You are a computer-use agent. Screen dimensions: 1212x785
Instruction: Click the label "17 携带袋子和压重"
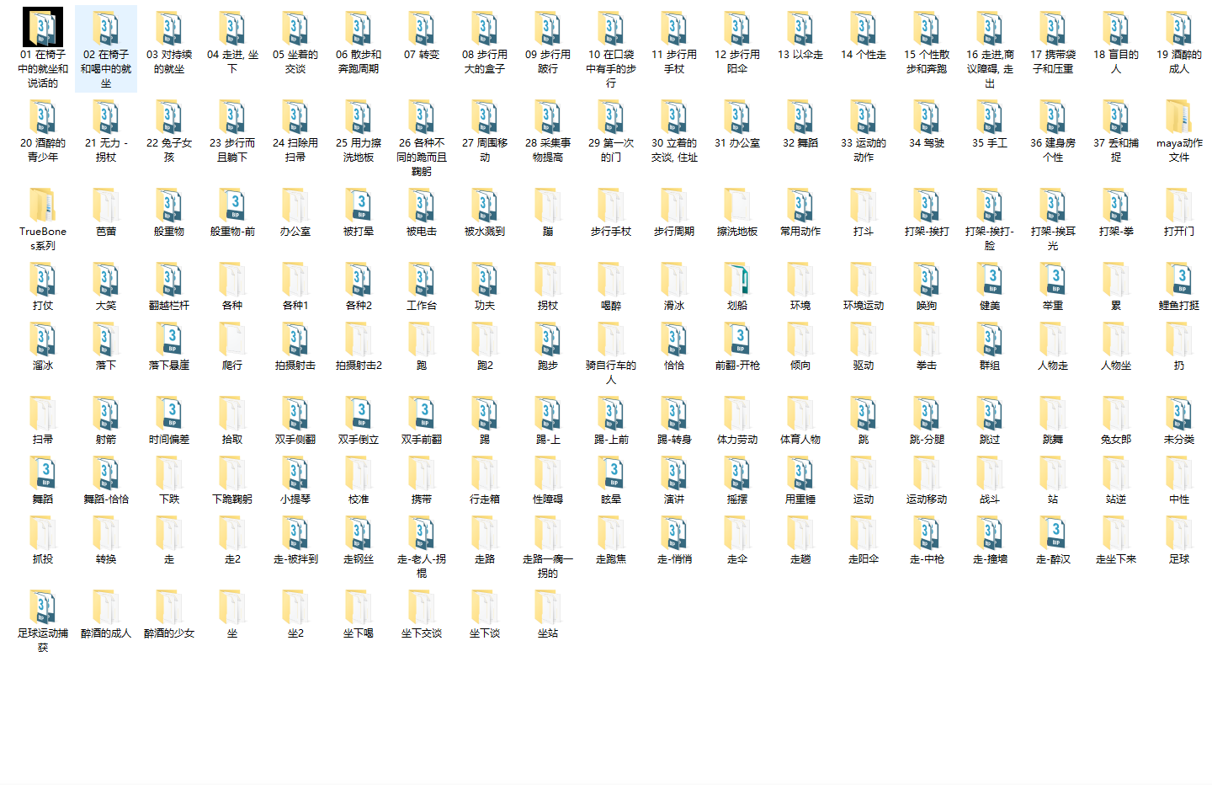pos(1053,61)
